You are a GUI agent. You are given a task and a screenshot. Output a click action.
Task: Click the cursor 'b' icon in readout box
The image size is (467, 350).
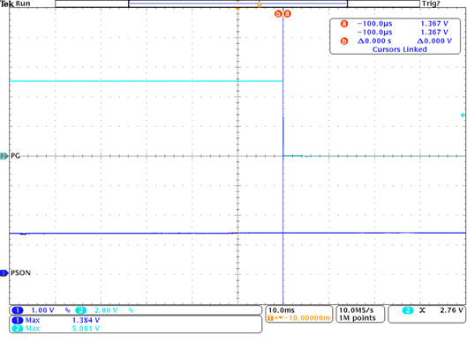coord(344,41)
